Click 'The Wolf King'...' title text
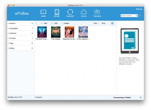The image size is (151, 110). pyautogui.click(x=42, y=39)
